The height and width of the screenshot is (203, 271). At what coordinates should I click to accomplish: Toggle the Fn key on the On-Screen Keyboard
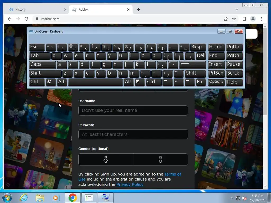(201, 82)
